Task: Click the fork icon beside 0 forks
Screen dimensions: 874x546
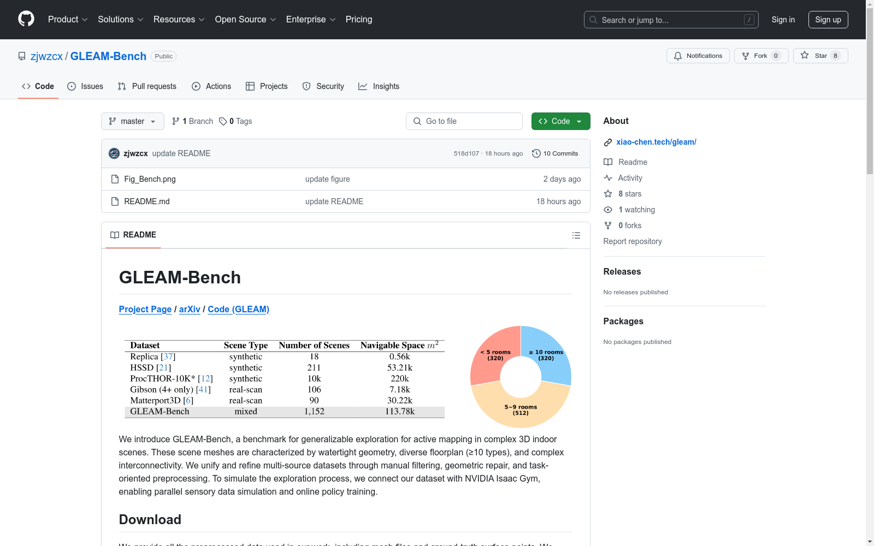Action: tap(608, 225)
